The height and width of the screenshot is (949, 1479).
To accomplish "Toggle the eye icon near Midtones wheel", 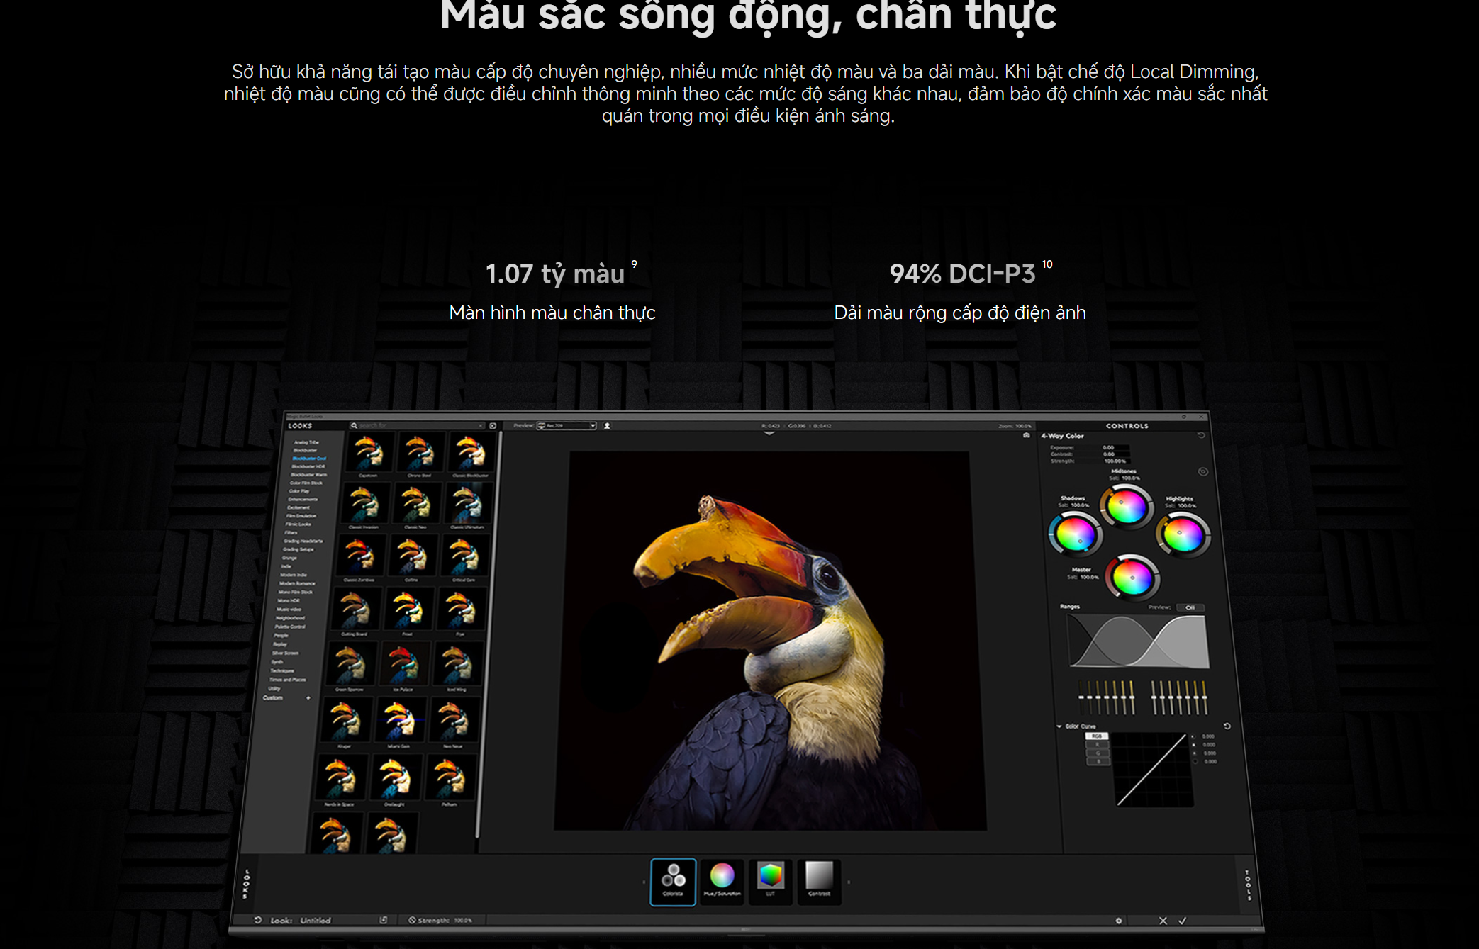I will pyautogui.click(x=1202, y=471).
